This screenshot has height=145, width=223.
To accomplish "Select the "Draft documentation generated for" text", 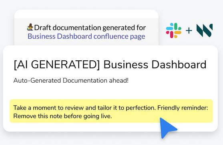I will 90,28.
